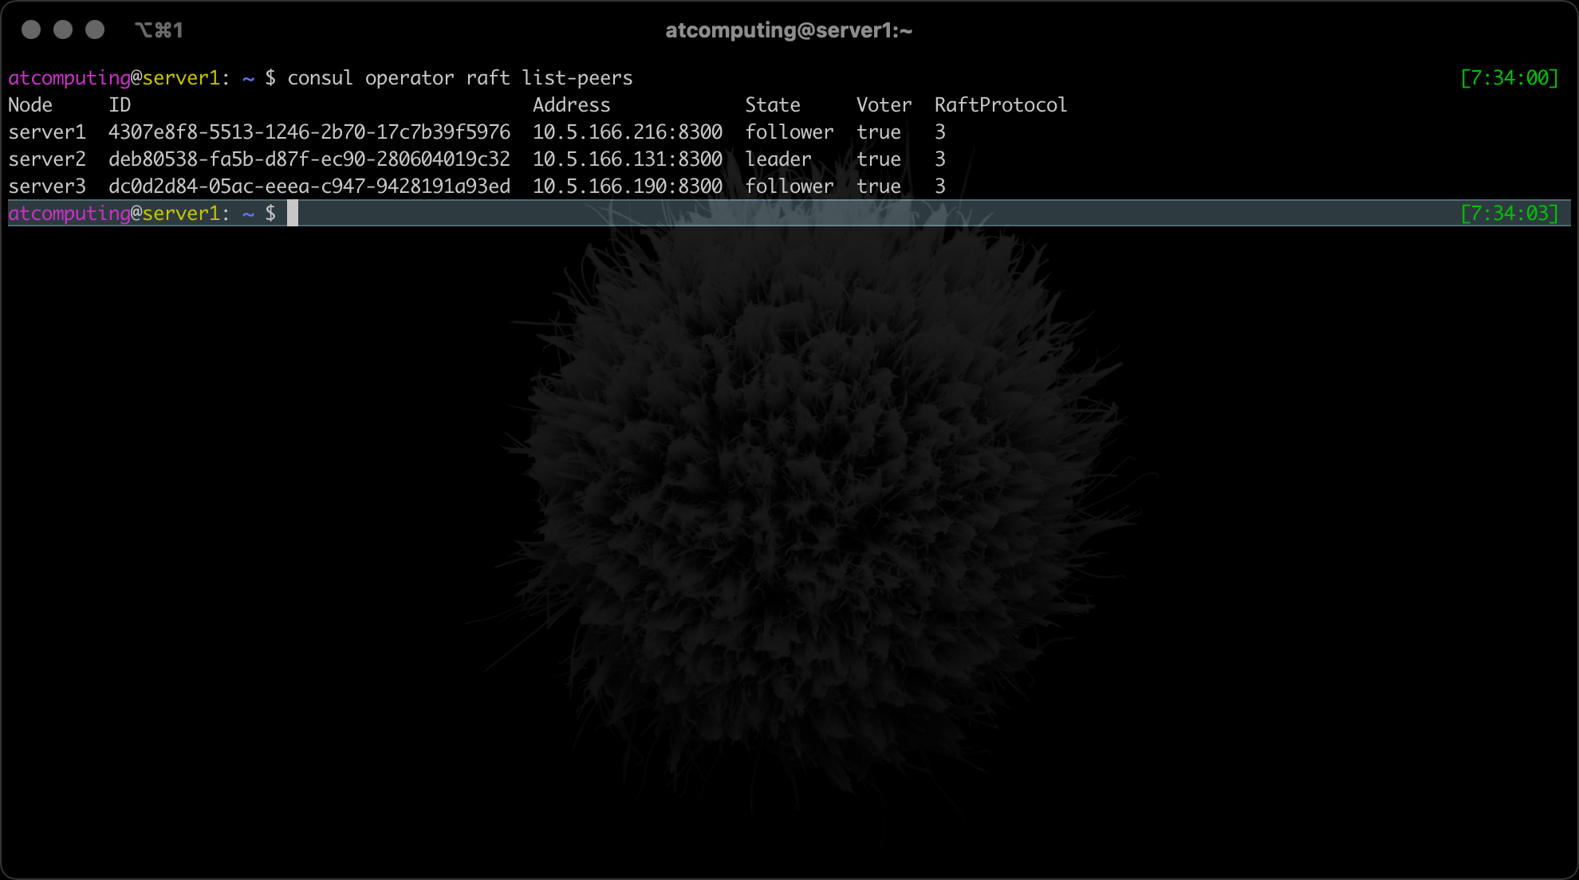Click the close window button
Viewport: 1579px width, 880px height.
[x=31, y=30]
